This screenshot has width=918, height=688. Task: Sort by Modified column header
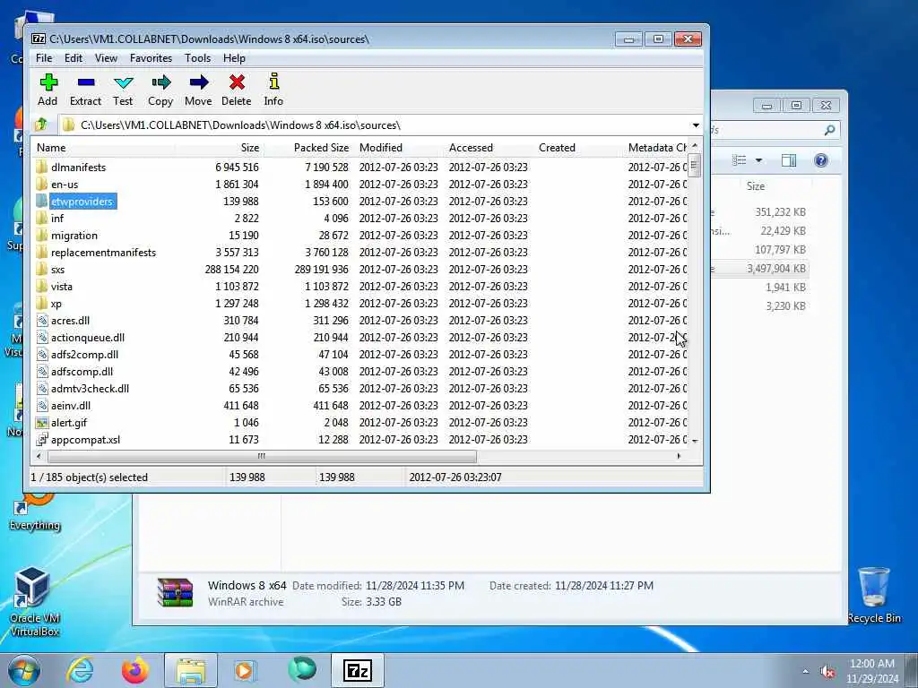click(x=399, y=148)
